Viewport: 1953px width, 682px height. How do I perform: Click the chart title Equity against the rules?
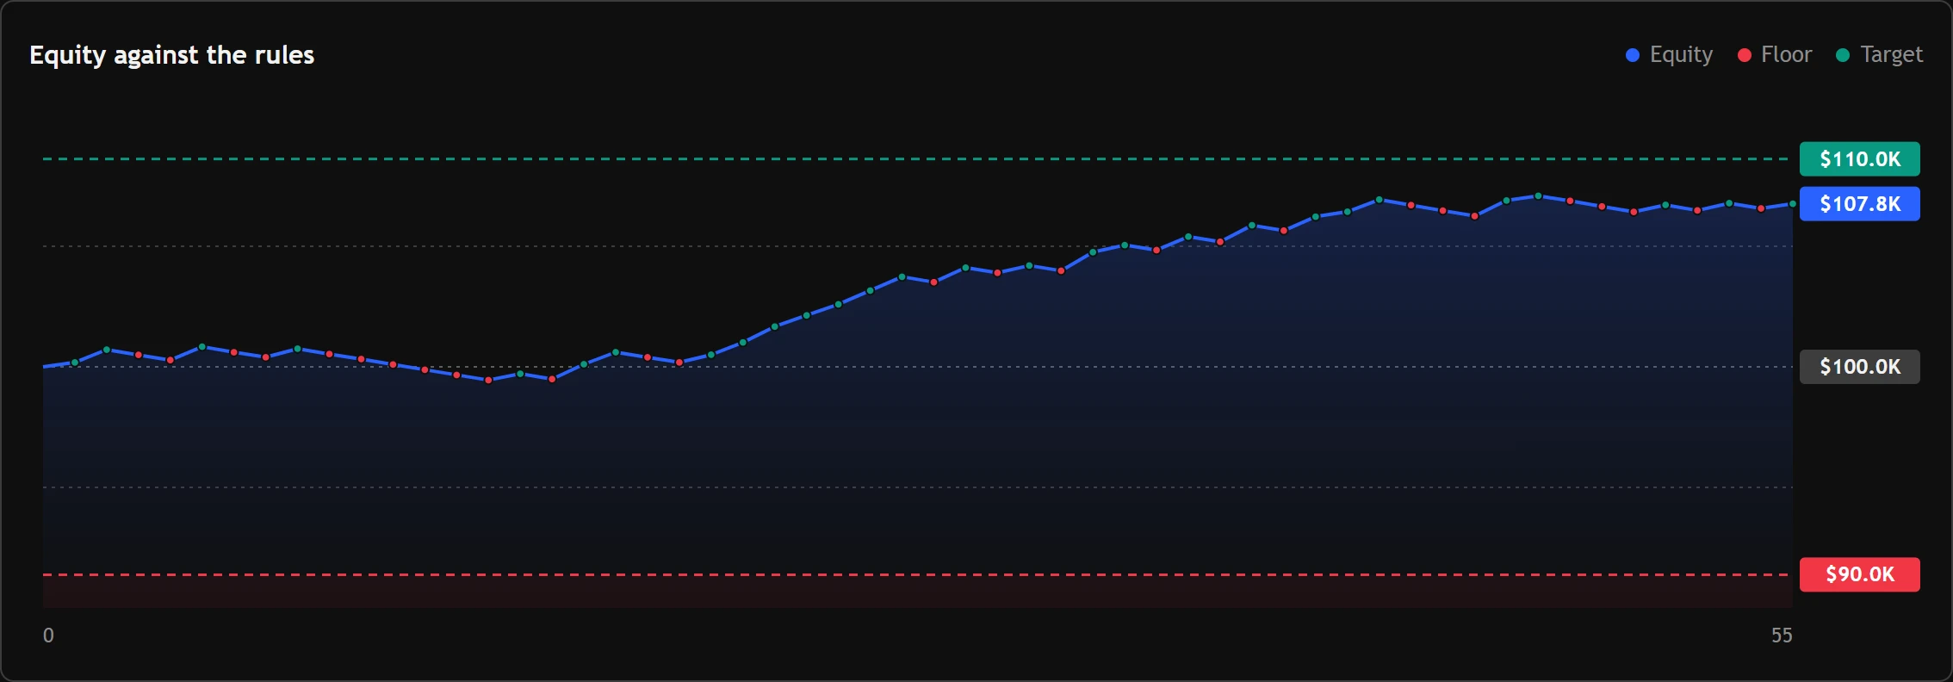[x=172, y=55]
